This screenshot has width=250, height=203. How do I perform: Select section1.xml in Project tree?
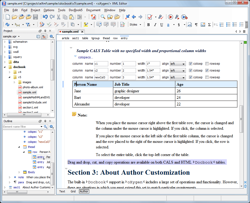[x=30, y=107]
